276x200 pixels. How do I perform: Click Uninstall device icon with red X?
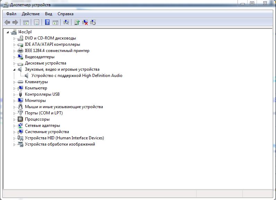85,22
